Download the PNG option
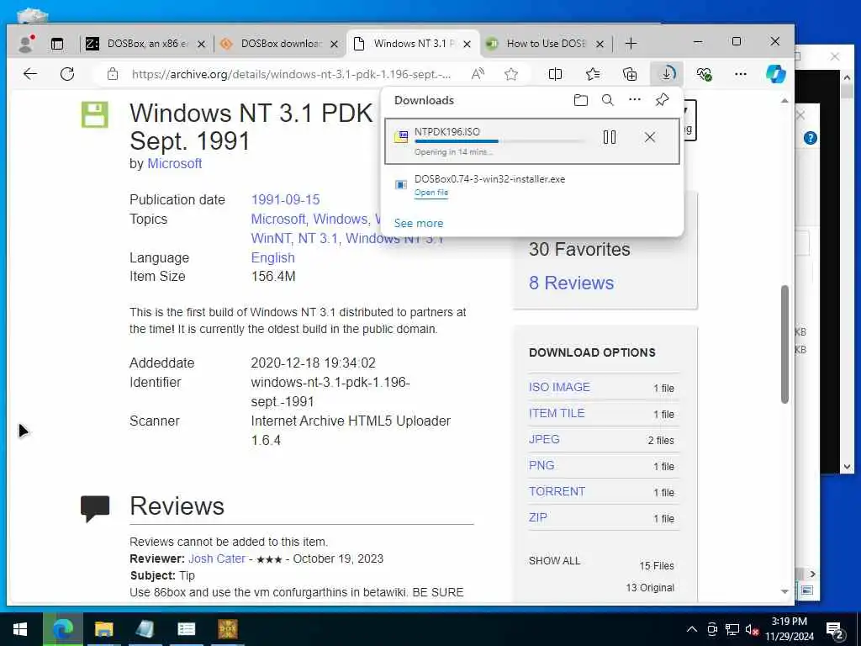This screenshot has height=646, width=861. (541, 465)
